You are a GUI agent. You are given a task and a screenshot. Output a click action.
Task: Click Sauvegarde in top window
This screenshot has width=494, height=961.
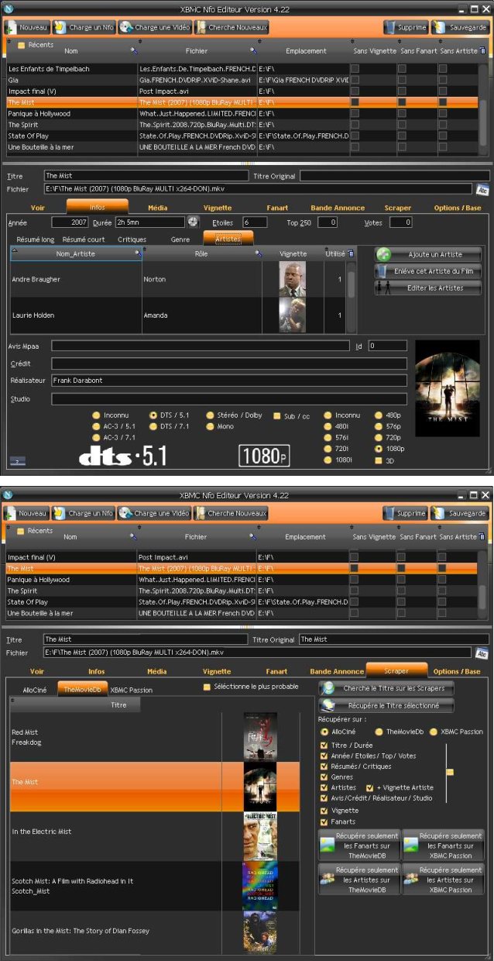460,27
